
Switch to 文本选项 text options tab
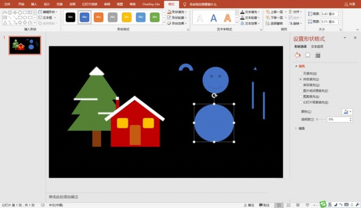pyautogui.click(x=317, y=46)
